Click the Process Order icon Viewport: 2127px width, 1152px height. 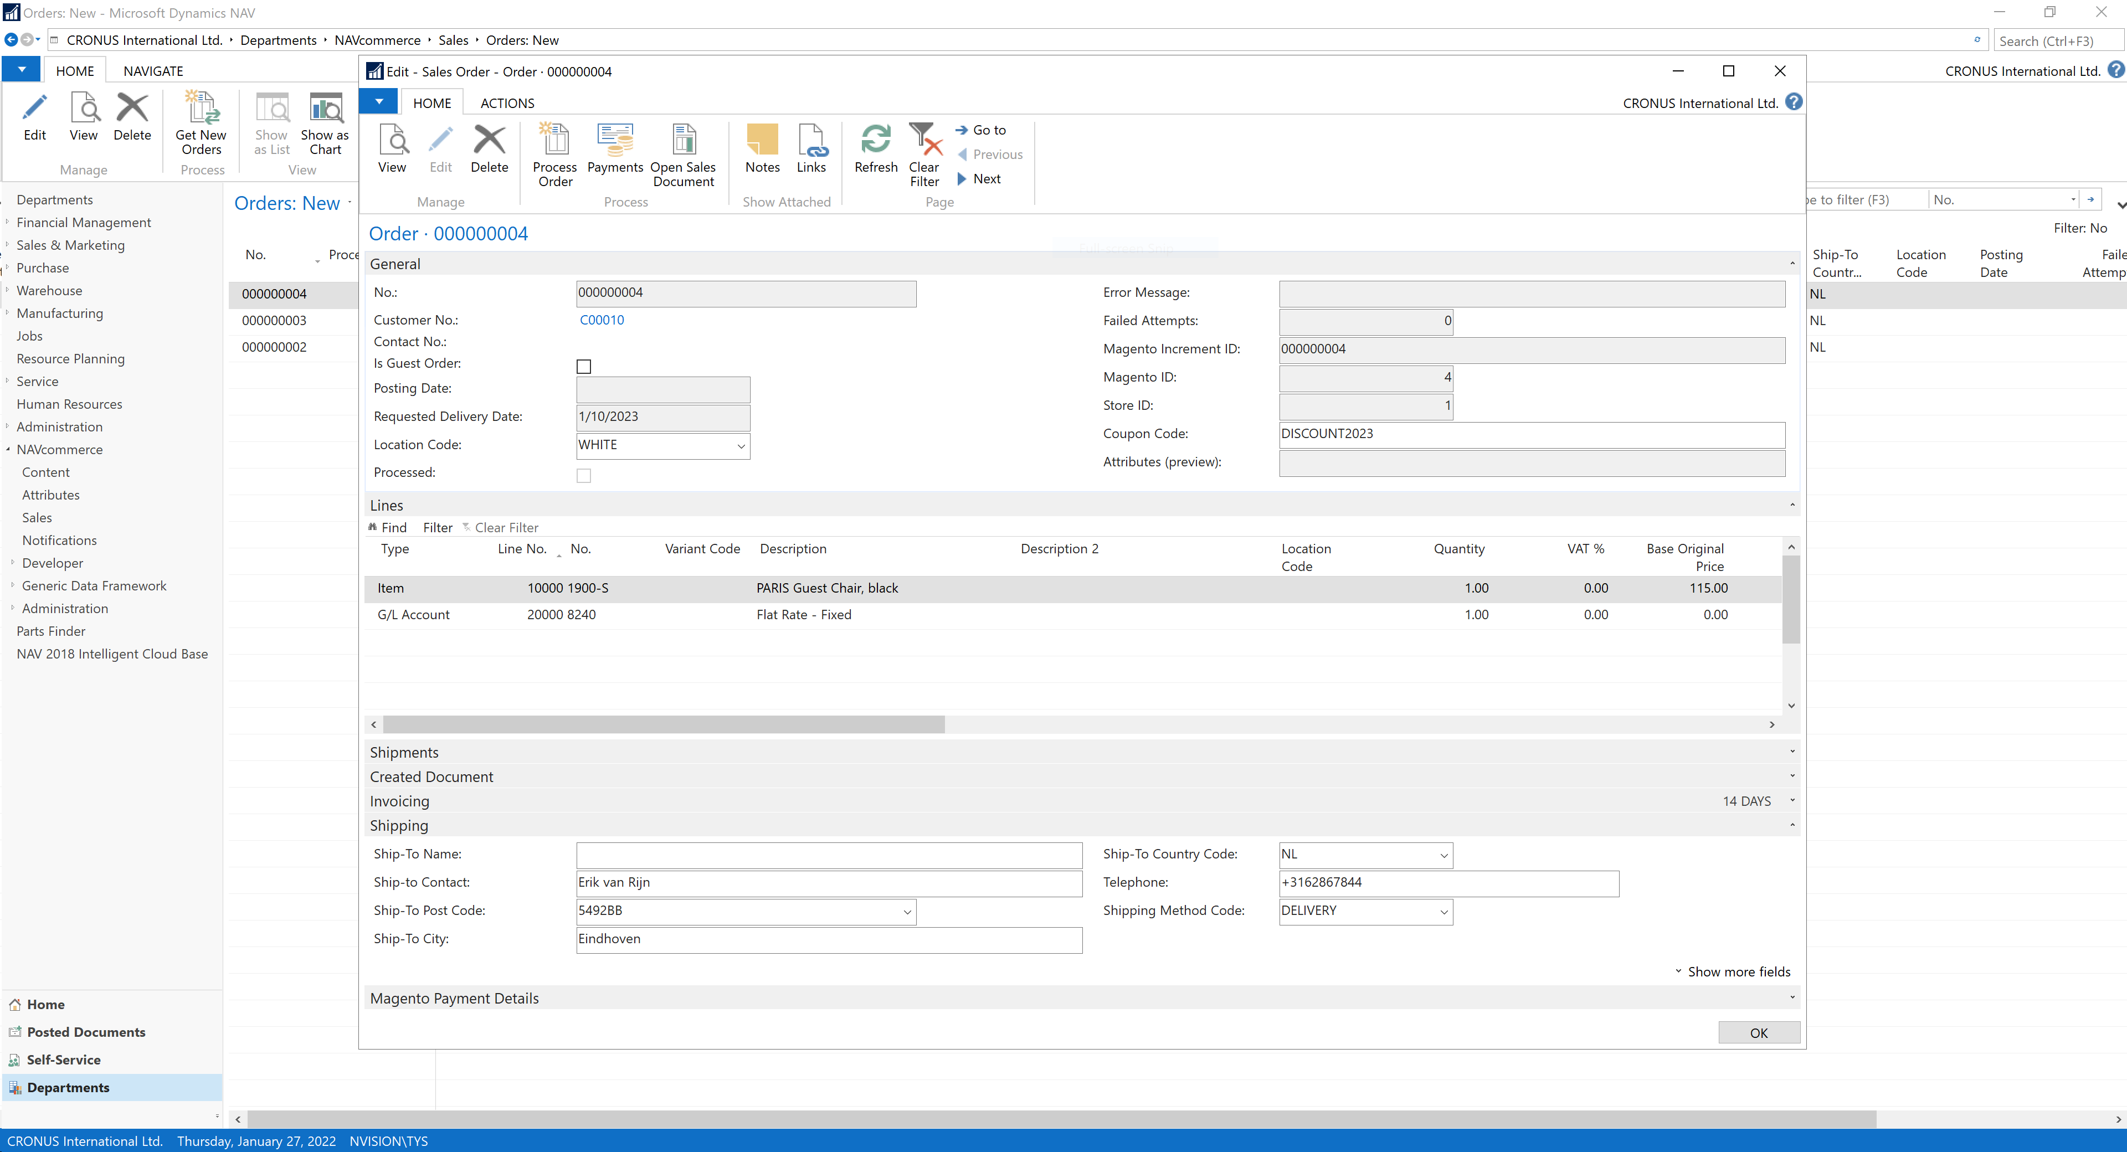pos(554,140)
